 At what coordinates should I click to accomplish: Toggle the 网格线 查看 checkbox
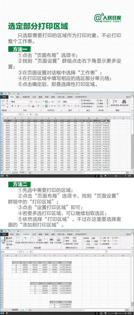[85, 241]
